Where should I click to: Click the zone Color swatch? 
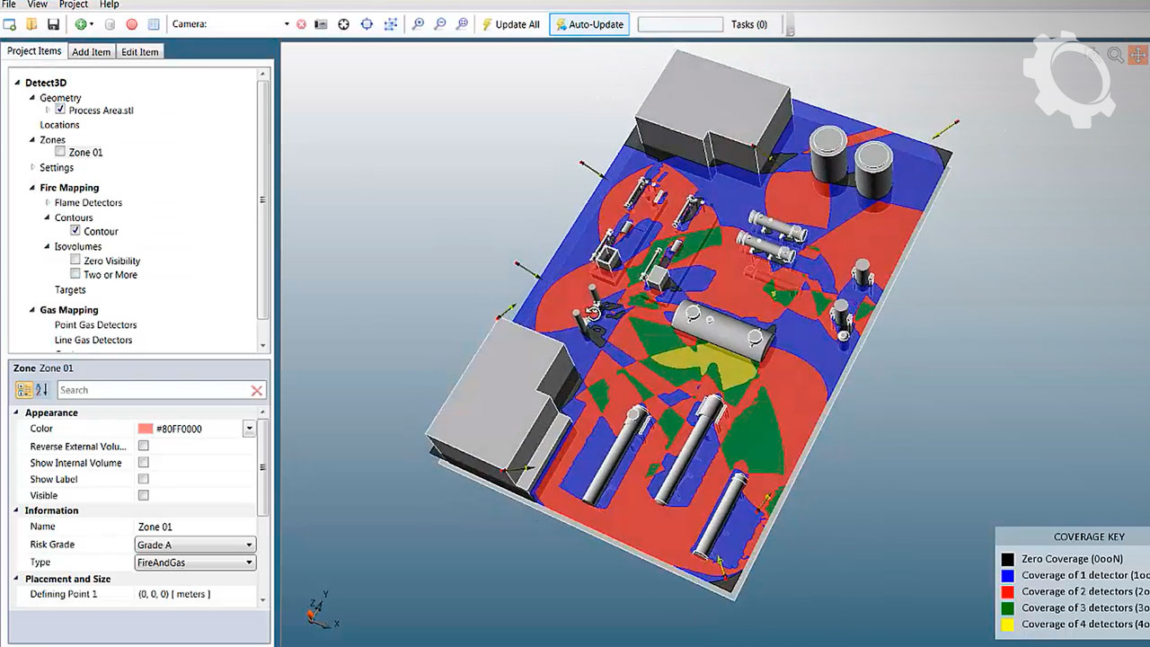[x=146, y=429]
